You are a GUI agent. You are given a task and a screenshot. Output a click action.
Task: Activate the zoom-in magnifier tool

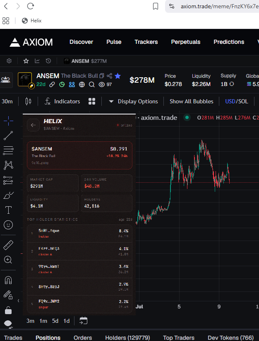tap(8, 260)
